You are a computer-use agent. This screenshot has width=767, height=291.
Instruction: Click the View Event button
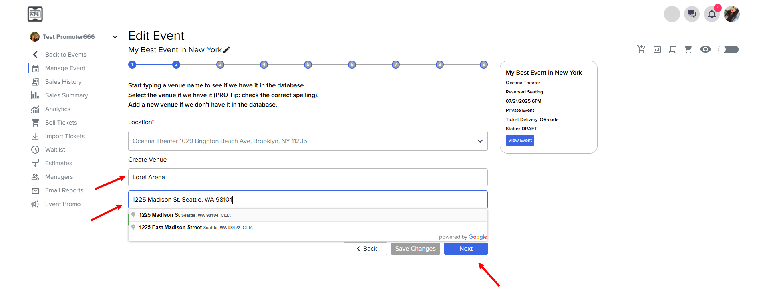tap(520, 141)
